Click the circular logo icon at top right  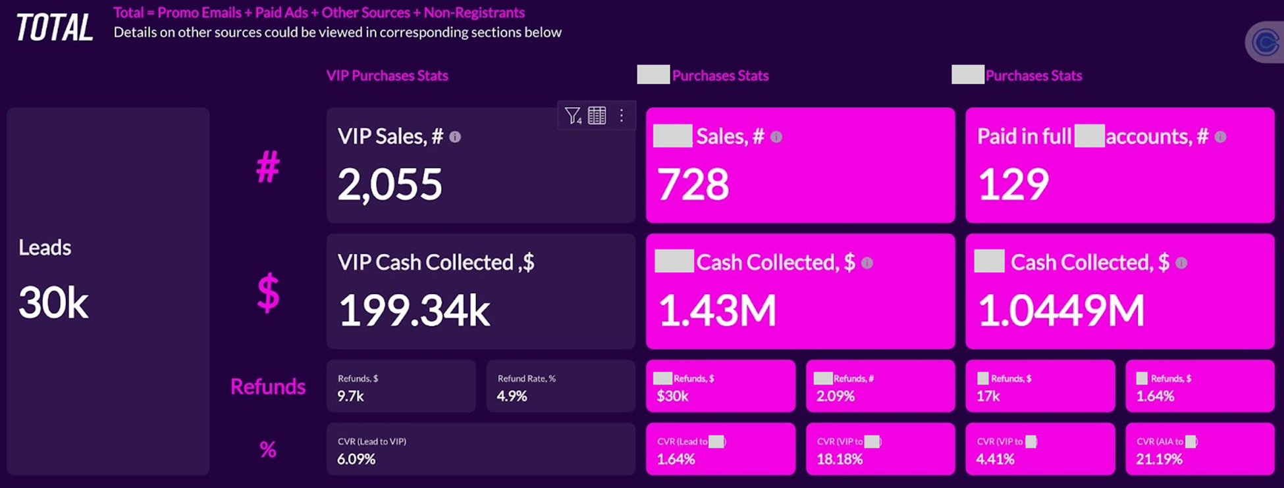(x=1265, y=43)
